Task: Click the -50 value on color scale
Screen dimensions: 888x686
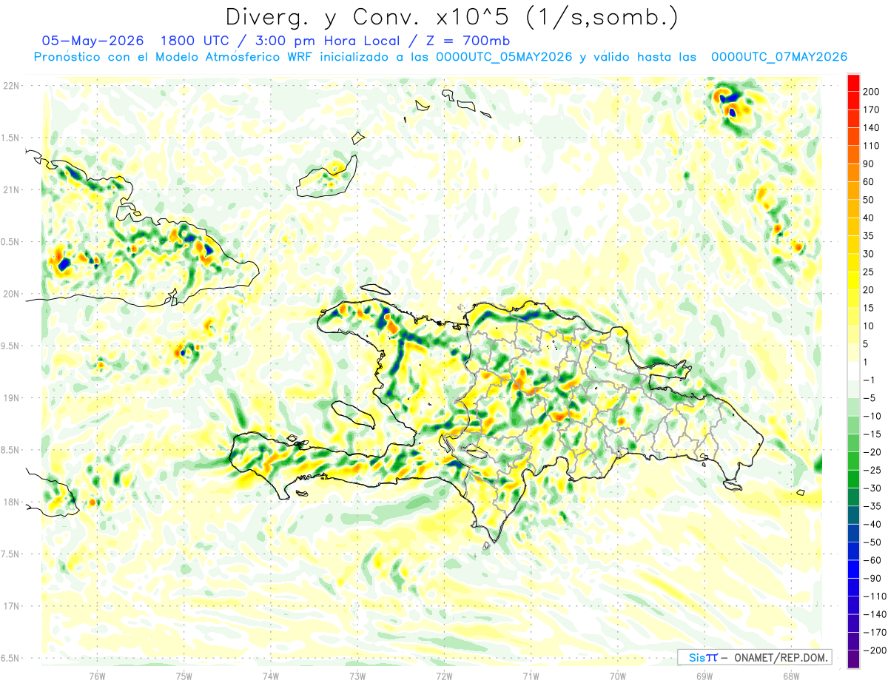Action: coord(871,542)
